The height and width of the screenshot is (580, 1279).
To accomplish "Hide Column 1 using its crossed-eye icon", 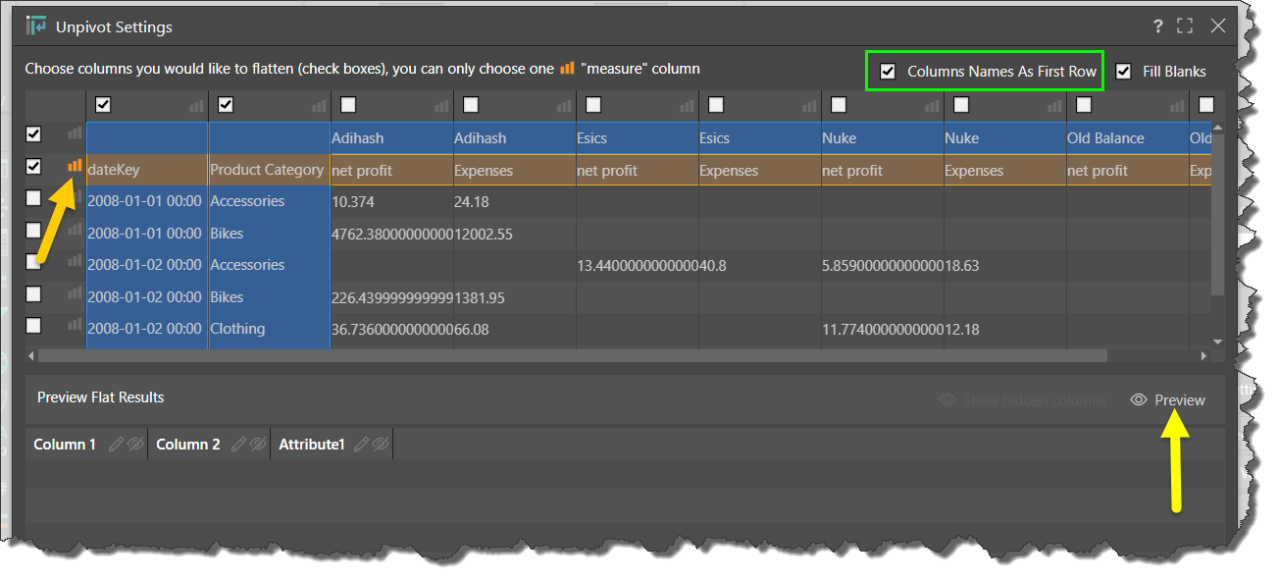I will tap(135, 445).
